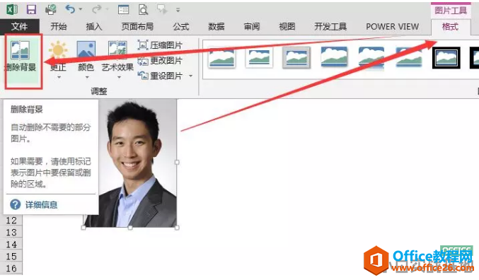Click the print check icon in quick access

point(51,9)
